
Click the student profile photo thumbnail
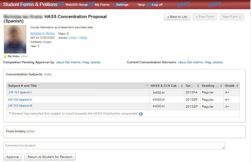(15, 39)
